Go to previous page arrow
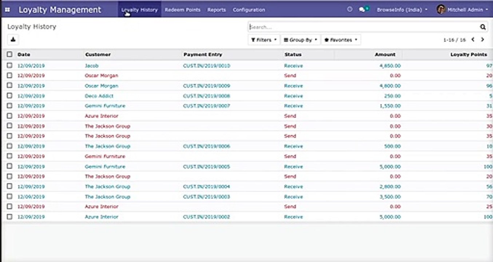The height and width of the screenshot is (262, 493). tap(473, 40)
